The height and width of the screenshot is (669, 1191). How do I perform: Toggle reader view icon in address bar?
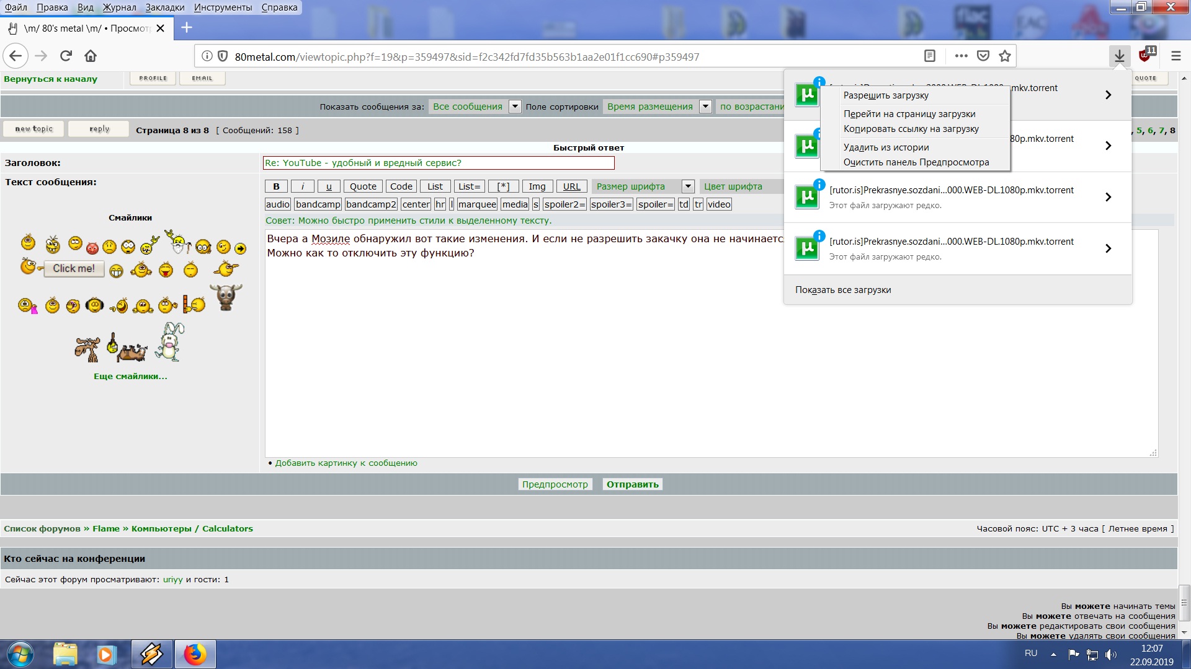(929, 56)
